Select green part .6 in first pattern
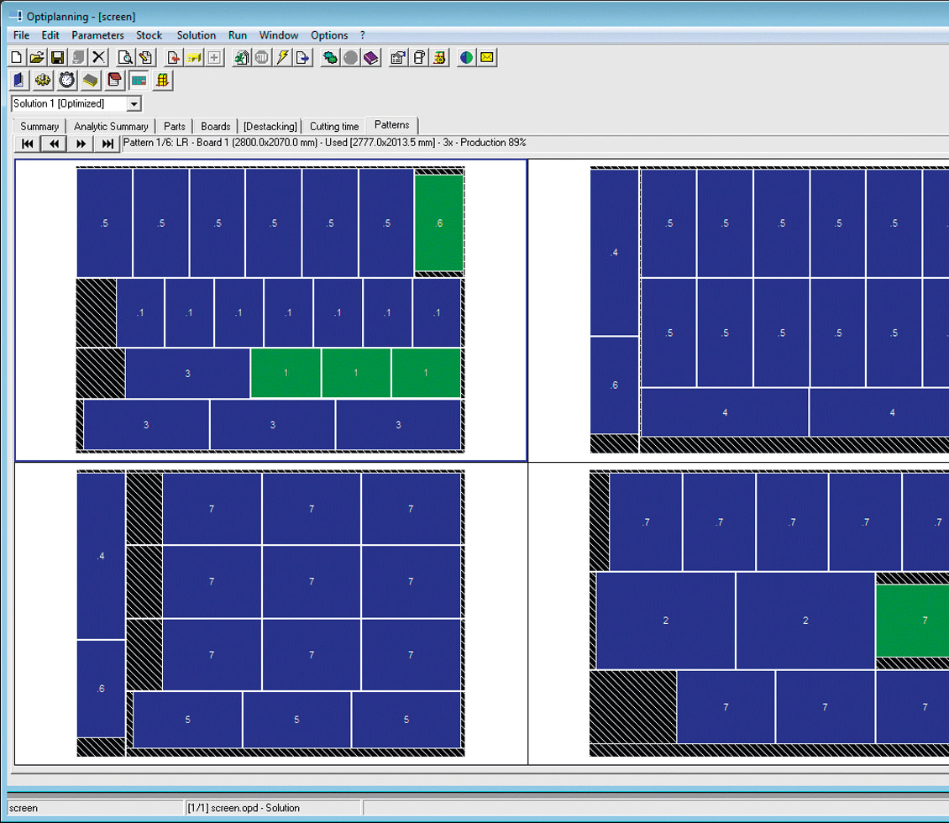The image size is (949, 823). tap(438, 223)
